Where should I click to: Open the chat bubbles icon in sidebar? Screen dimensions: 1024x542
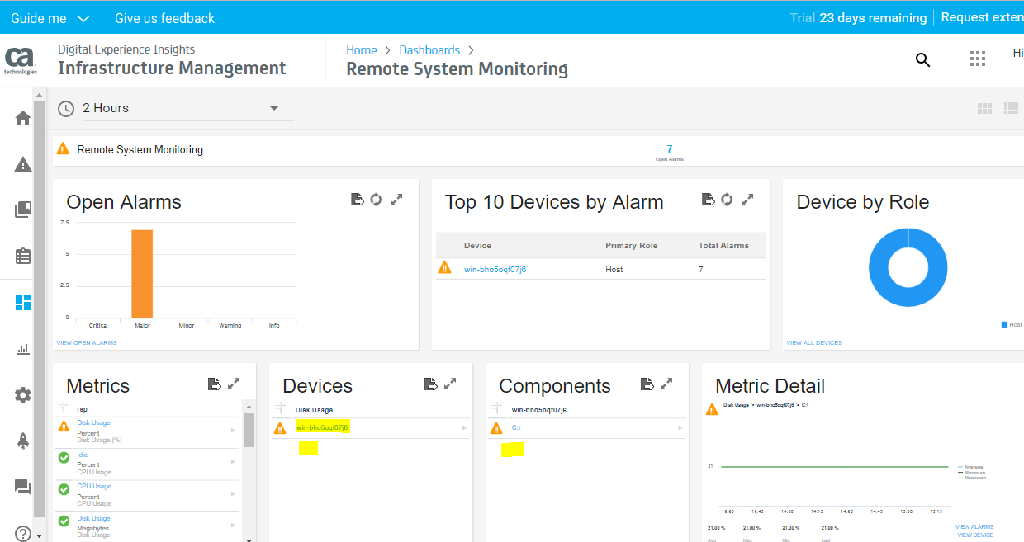click(23, 488)
